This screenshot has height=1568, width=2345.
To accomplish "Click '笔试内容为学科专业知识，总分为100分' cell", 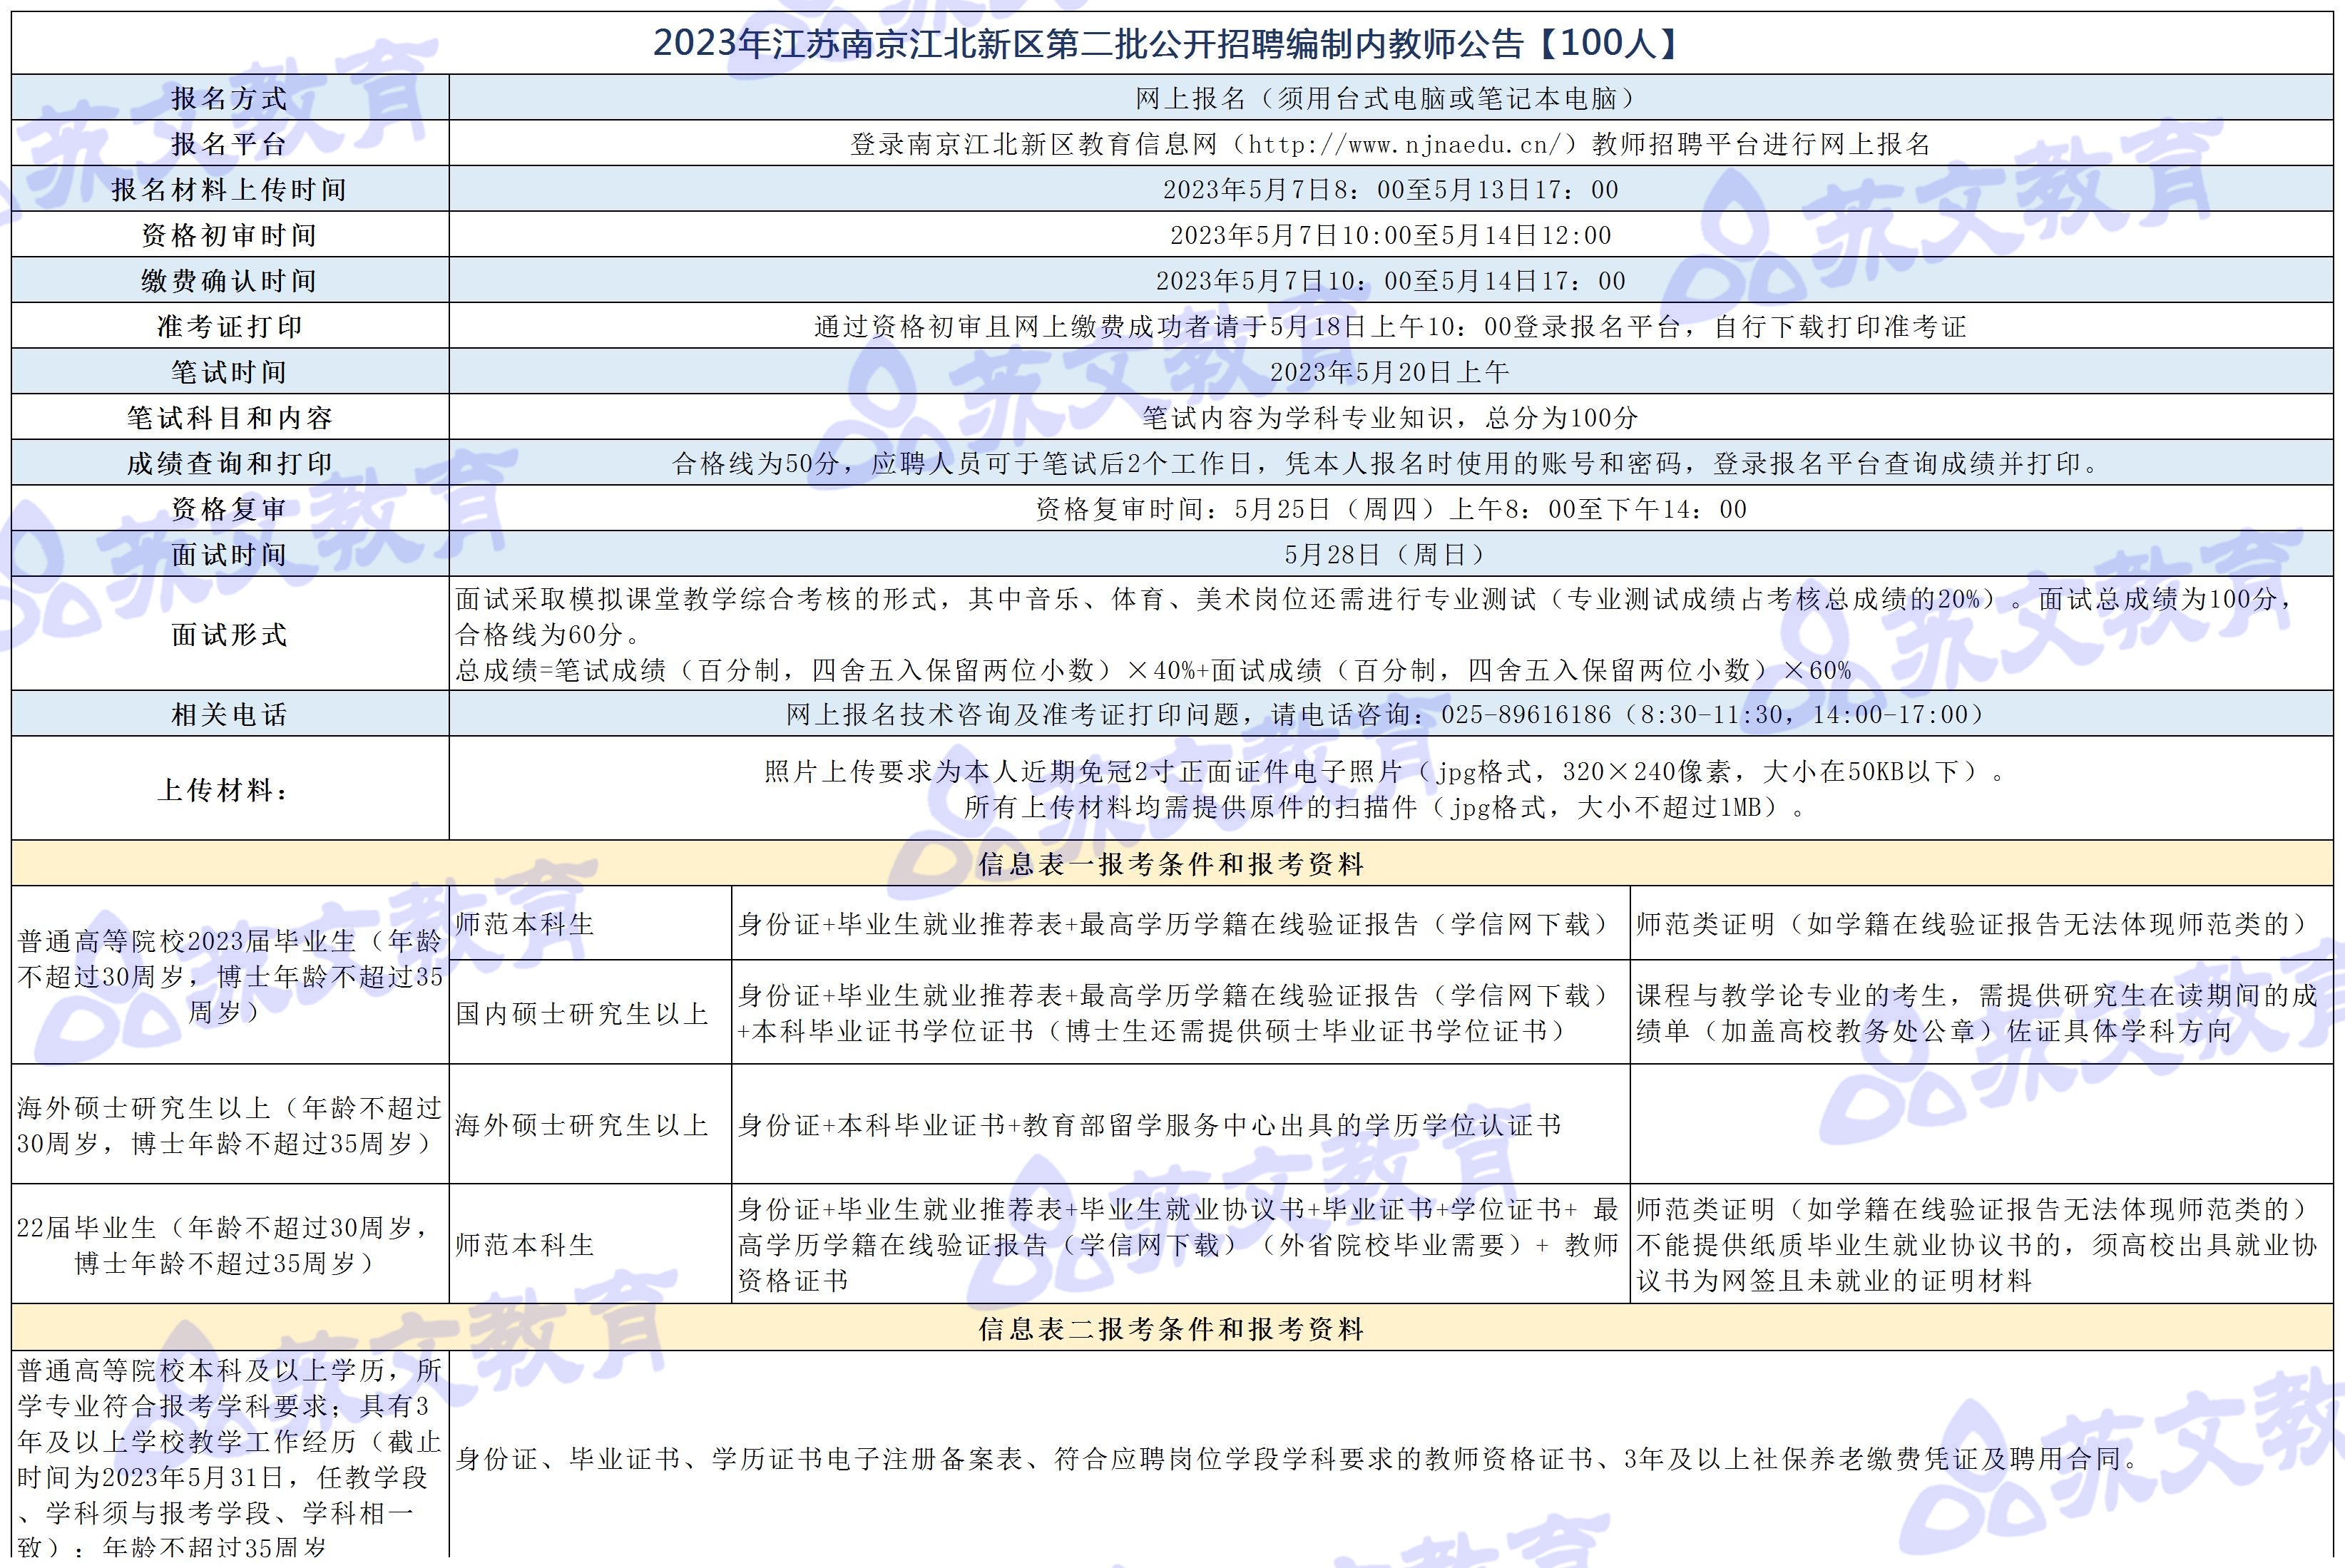I will tap(1391, 417).
